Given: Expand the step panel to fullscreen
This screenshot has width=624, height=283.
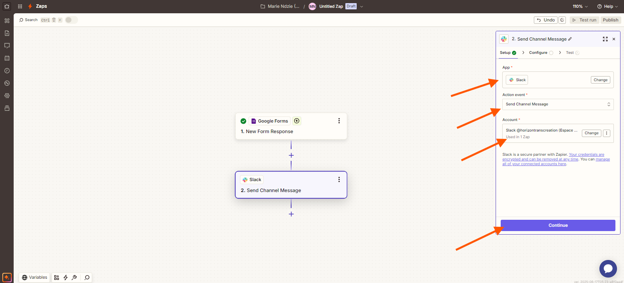Looking at the screenshot, I should (605, 39).
